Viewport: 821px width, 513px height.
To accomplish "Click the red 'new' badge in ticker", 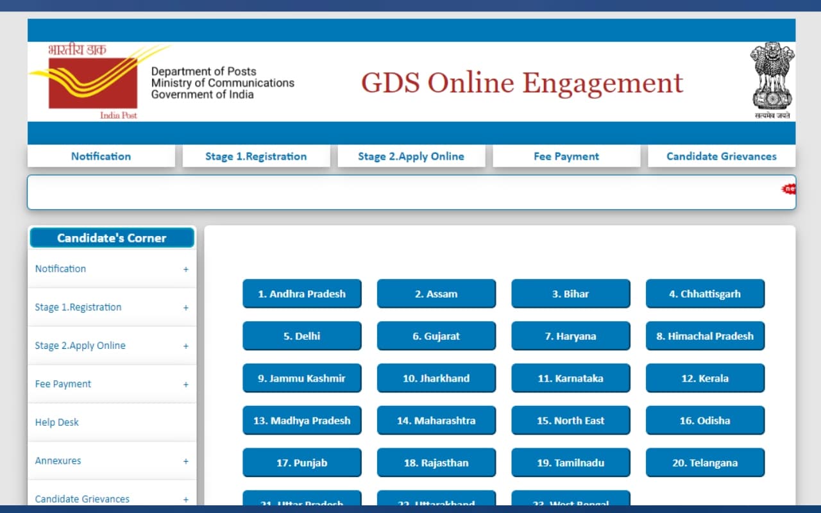I will click(789, 189).
